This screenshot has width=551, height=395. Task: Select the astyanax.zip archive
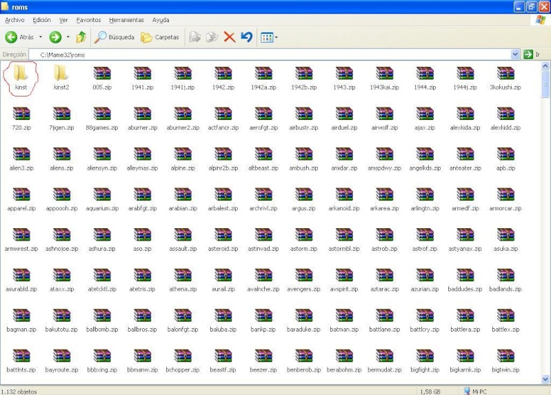[465, 240]
